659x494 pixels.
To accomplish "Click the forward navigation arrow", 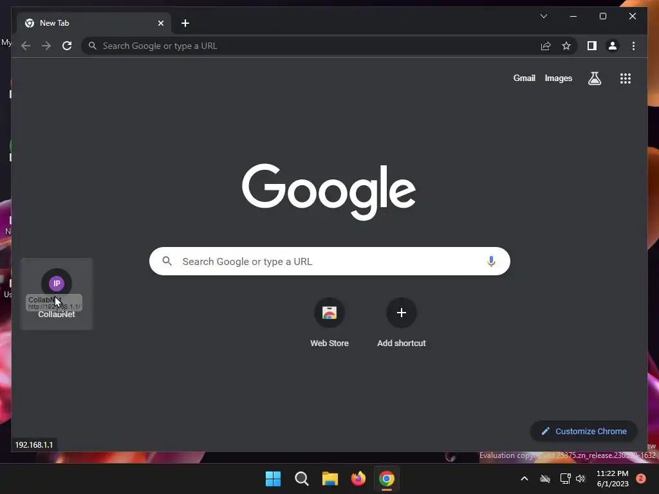I will (46, 46).
